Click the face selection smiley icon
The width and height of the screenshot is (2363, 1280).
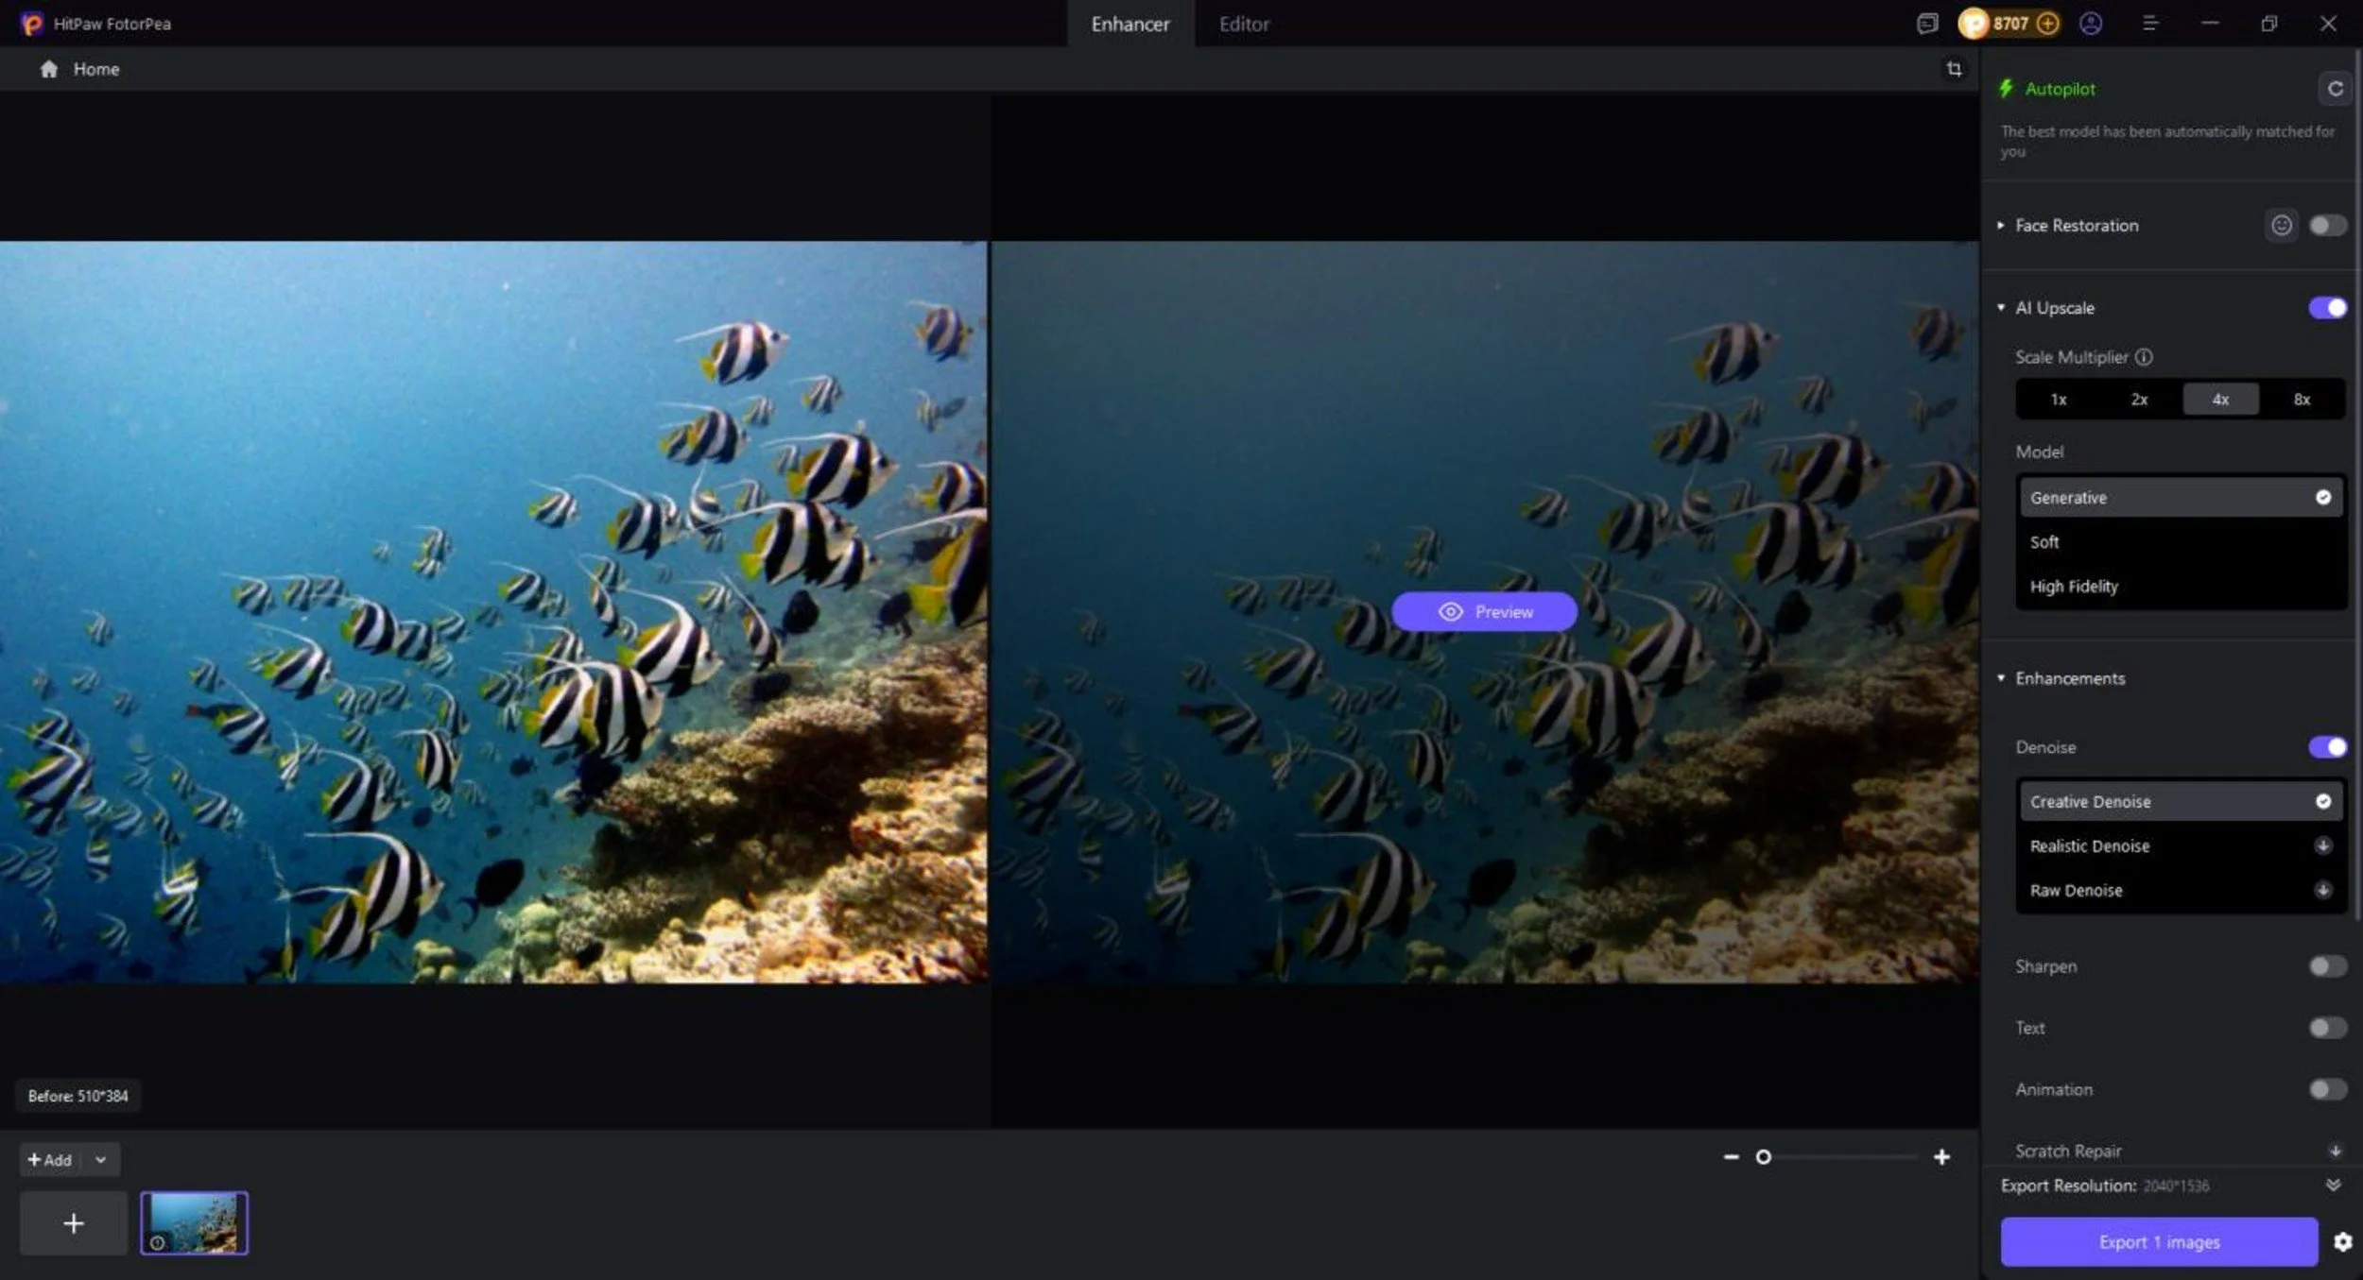tap(2281, 225)
